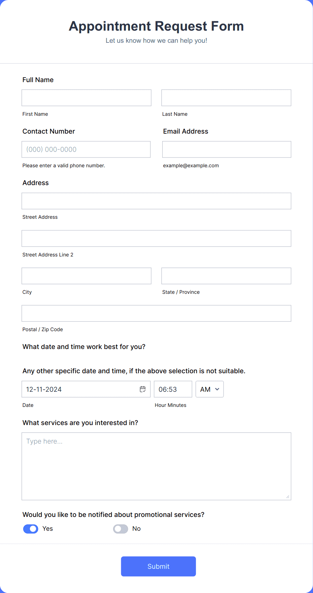The height and width of the screenshot is (593, 313).
Task: Click the Yes label text
Action: 47,529
